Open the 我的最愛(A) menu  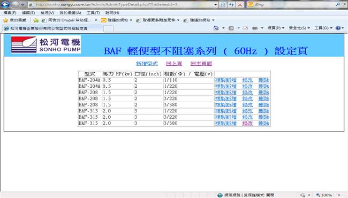click(70, 13)
